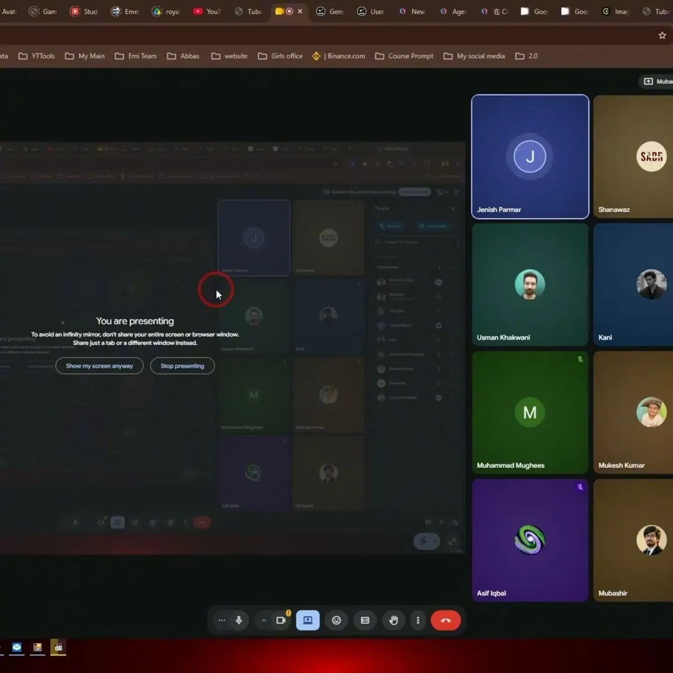Click the M avatar of Muhammad Mughees
The height and width of the screenshot is (673, 673).
coord(530,412)
